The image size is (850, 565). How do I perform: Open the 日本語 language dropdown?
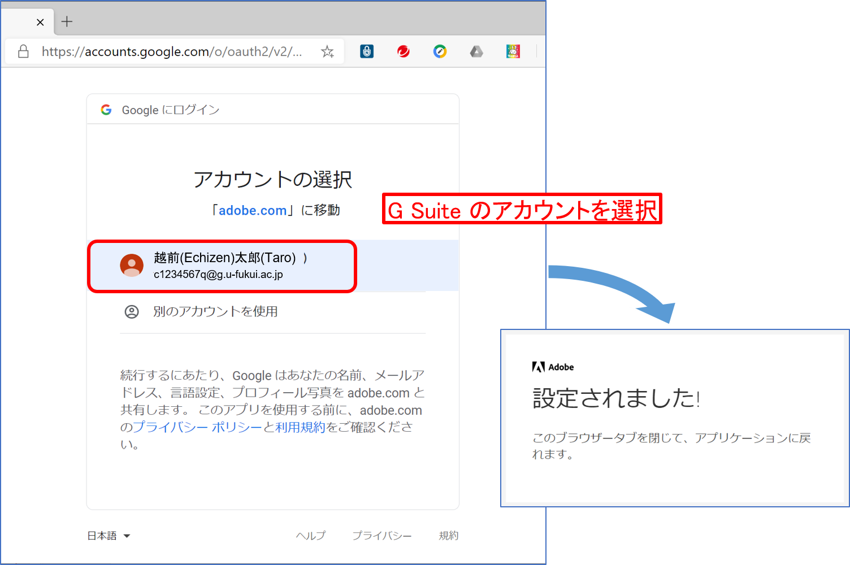pyautogui.click(x=109, y=536)
